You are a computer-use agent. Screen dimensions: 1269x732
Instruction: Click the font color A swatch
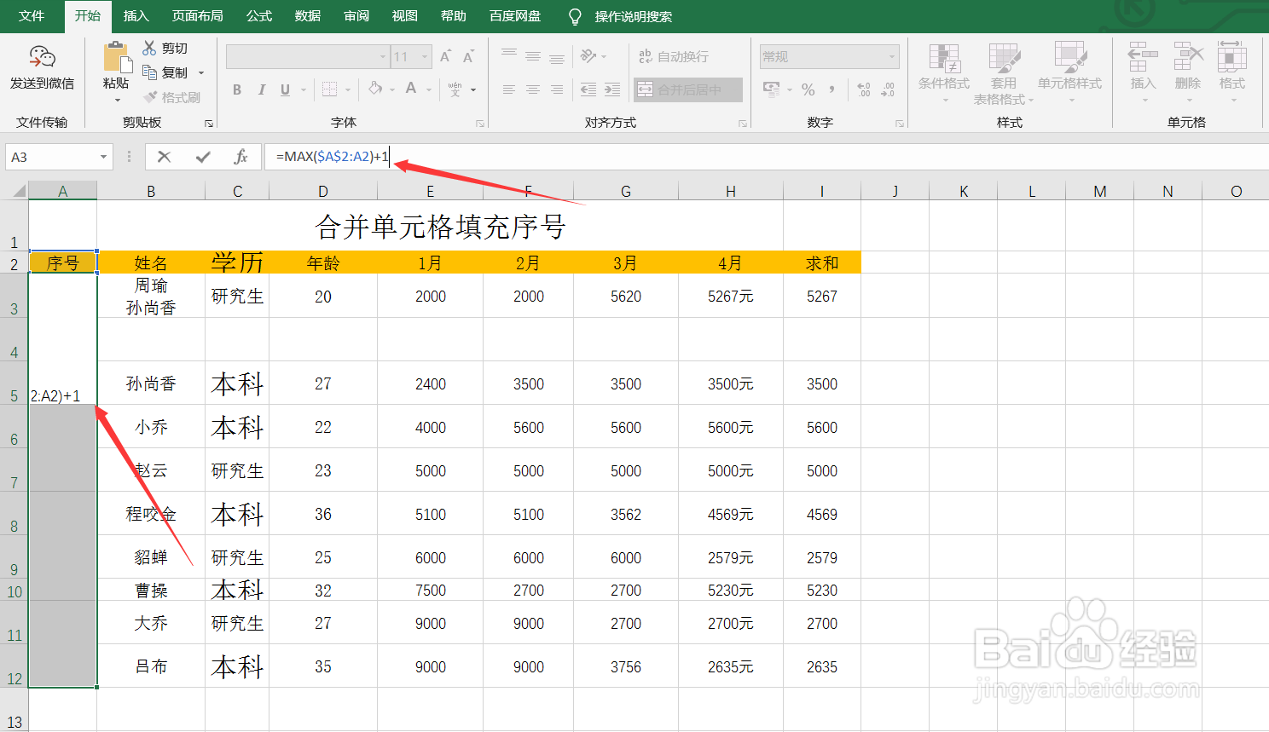[409, 89]
